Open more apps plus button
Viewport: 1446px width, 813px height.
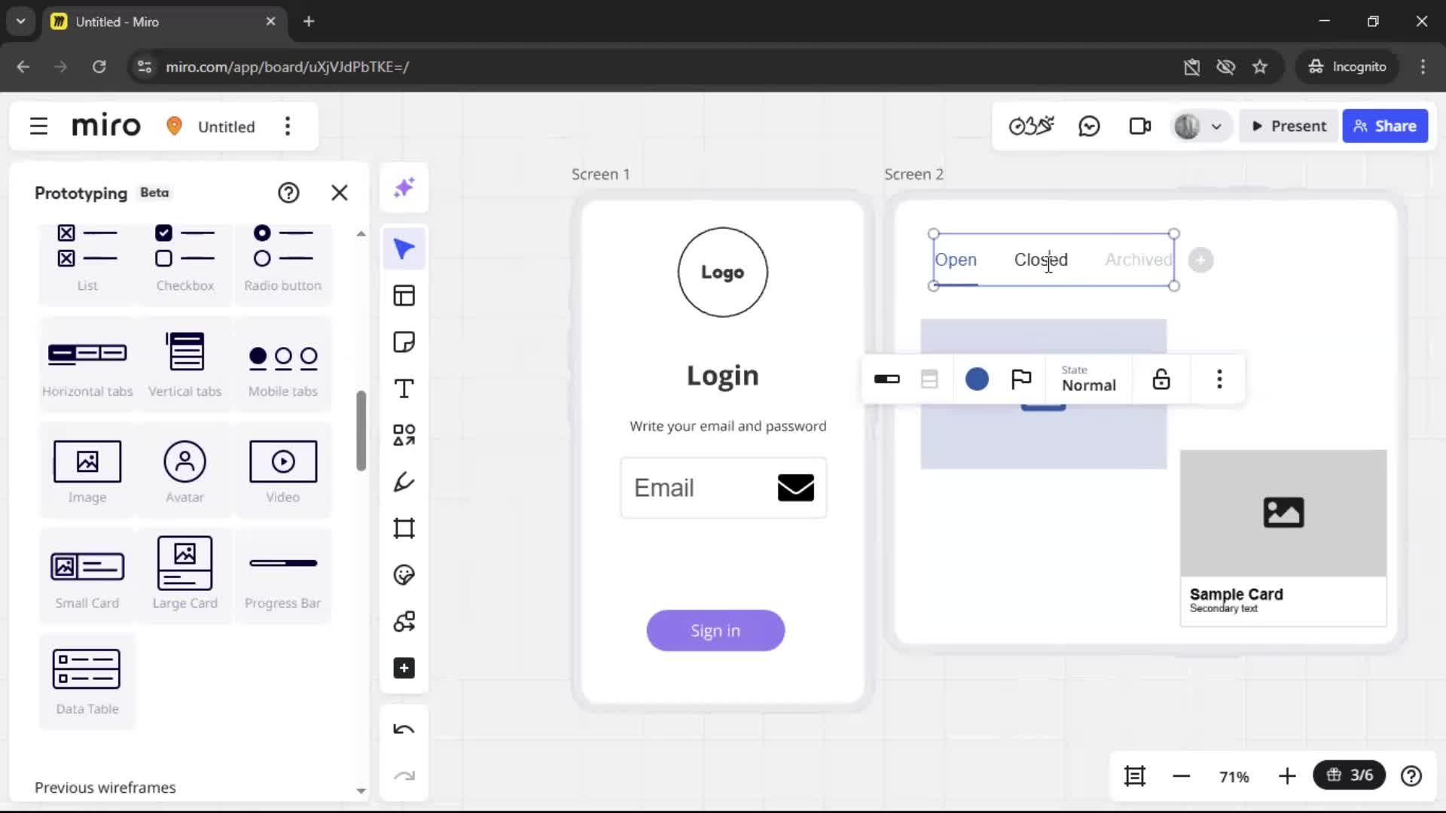click(x=404, y=668)
